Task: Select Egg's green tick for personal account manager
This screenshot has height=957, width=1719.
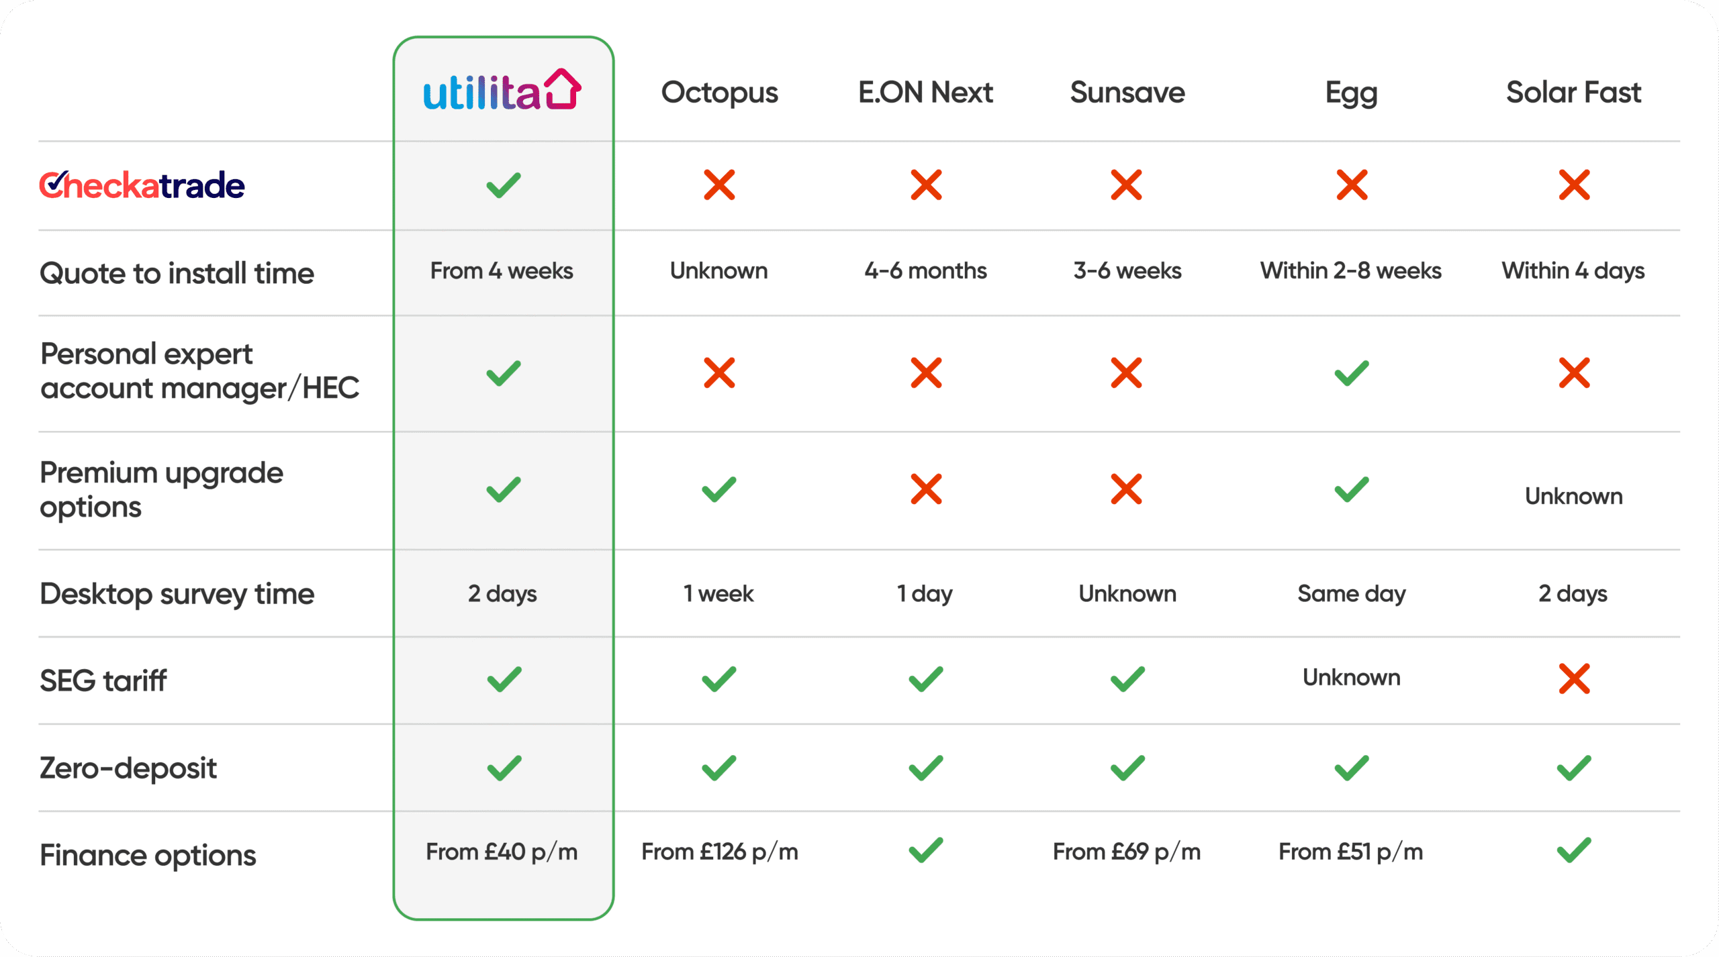Action: [1351, 373]
